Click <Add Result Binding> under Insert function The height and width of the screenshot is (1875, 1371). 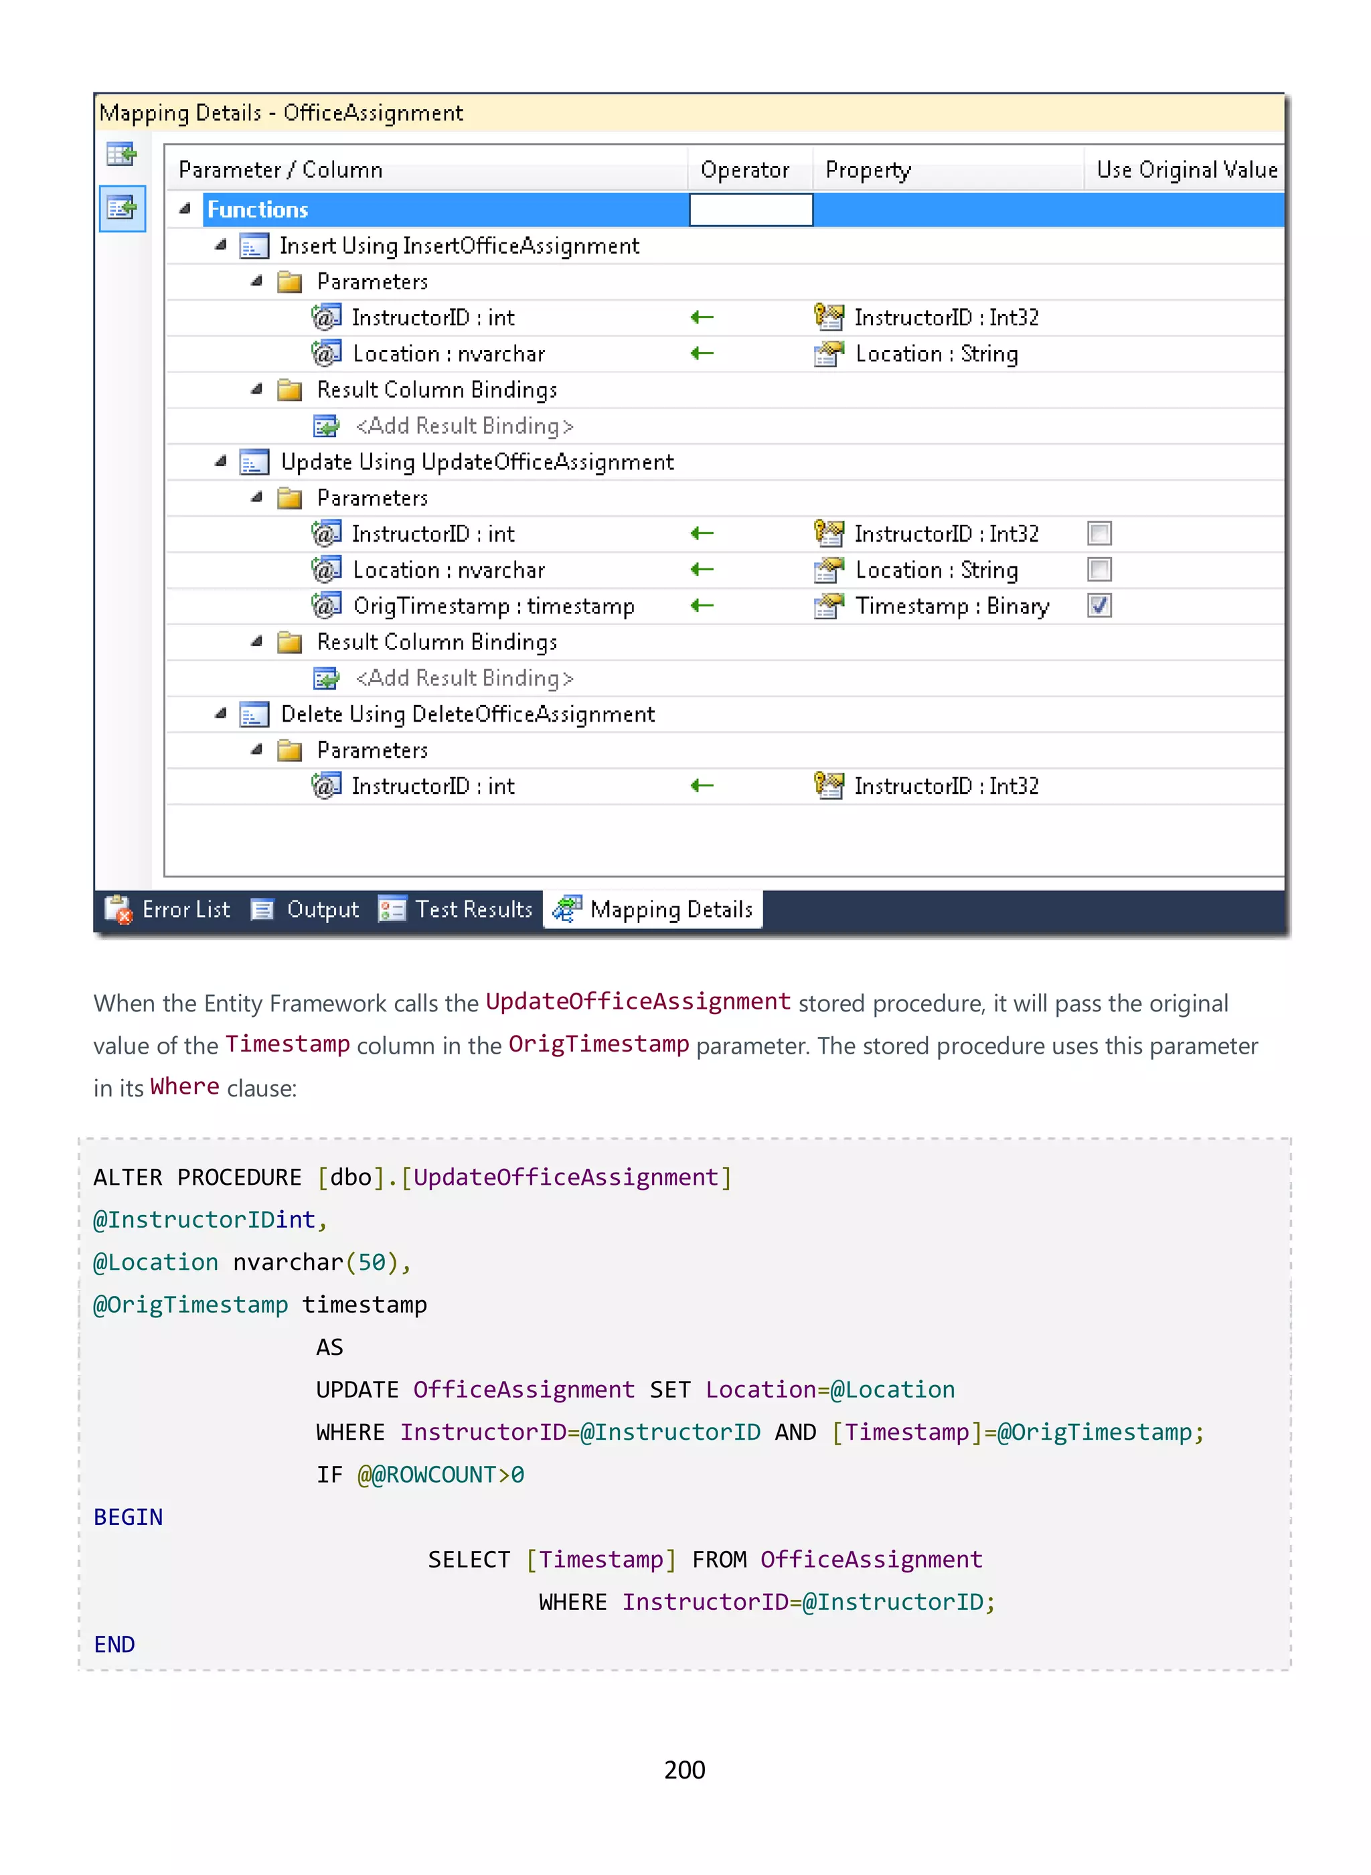pyautogui.click(x=465, y=426)
